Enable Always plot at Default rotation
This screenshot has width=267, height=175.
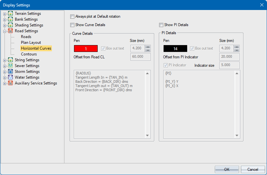(x=72, y=16)
